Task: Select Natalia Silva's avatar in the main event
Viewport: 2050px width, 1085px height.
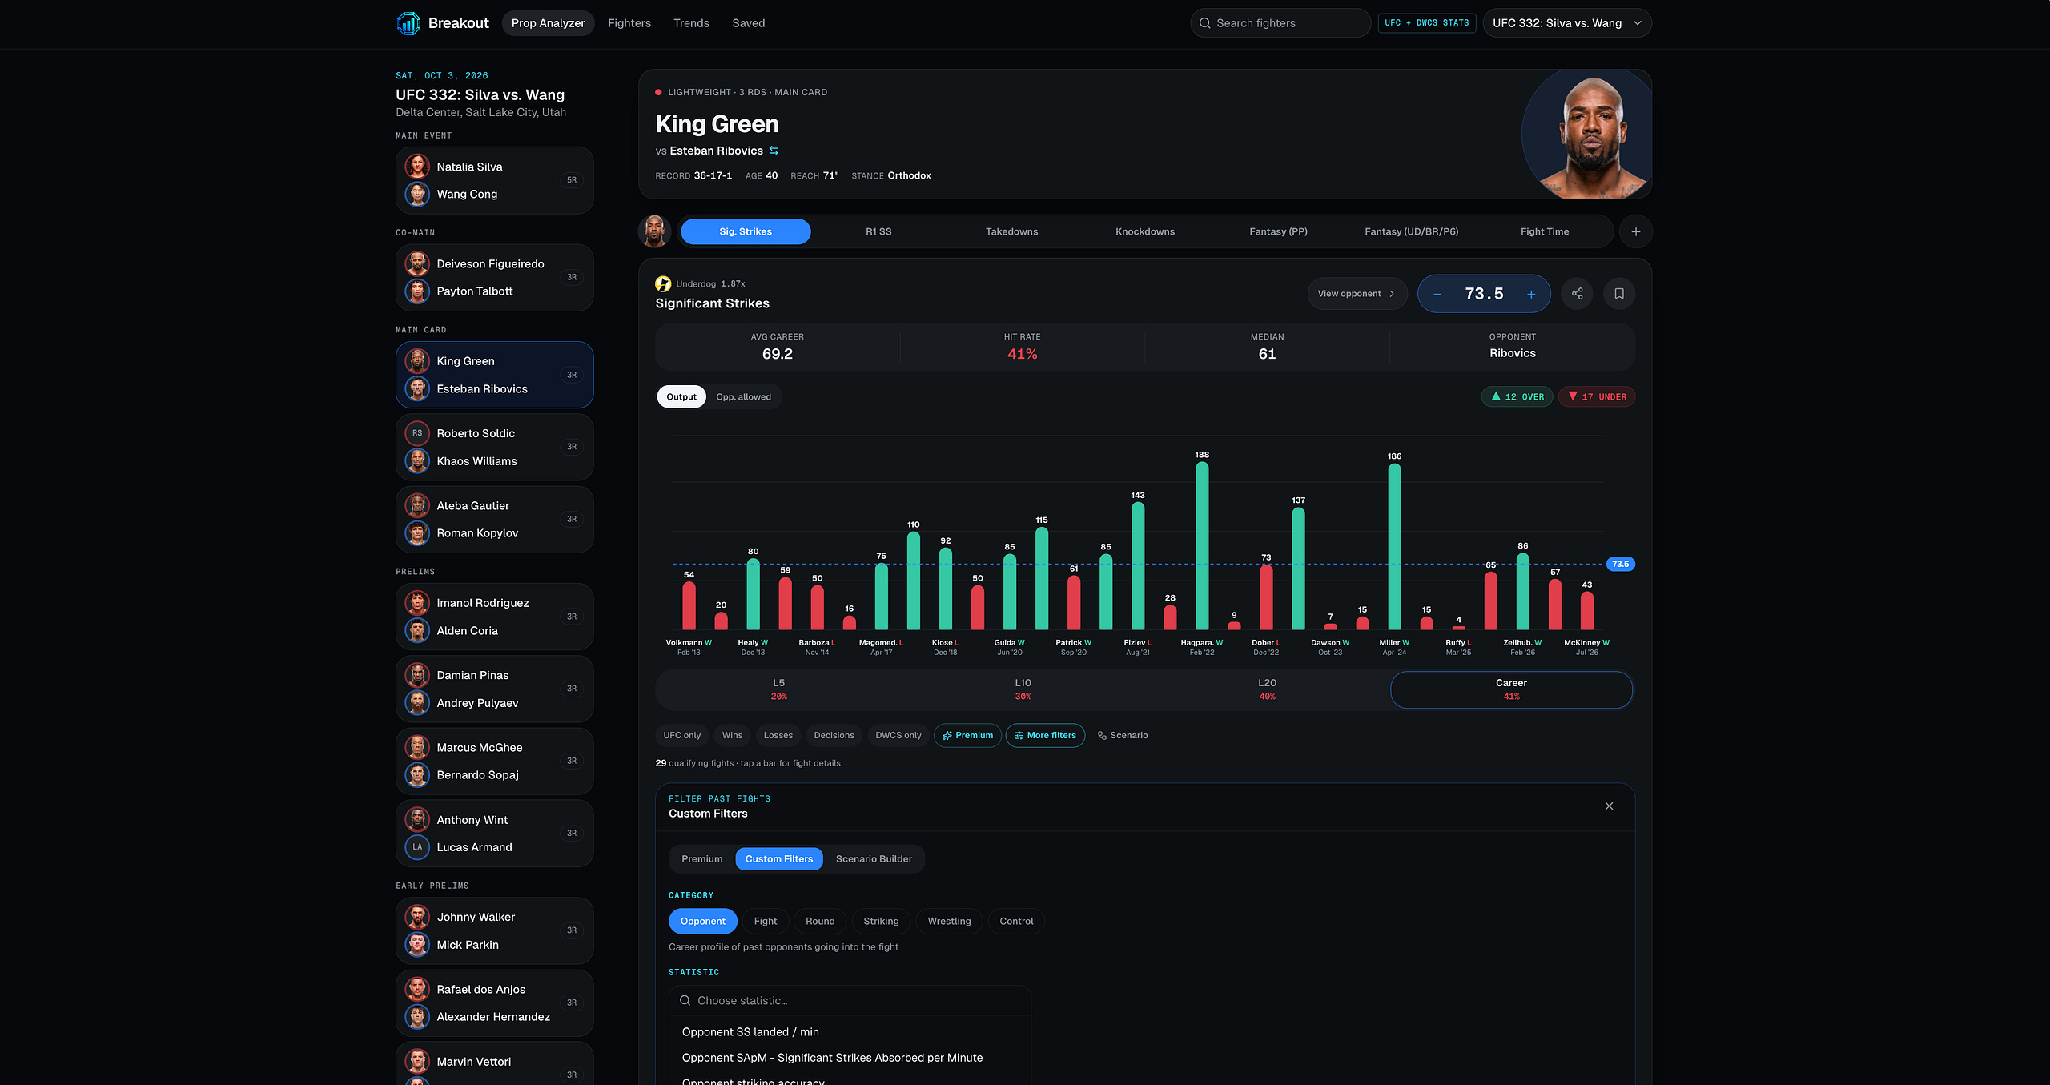Action: [x=417, y=167]
